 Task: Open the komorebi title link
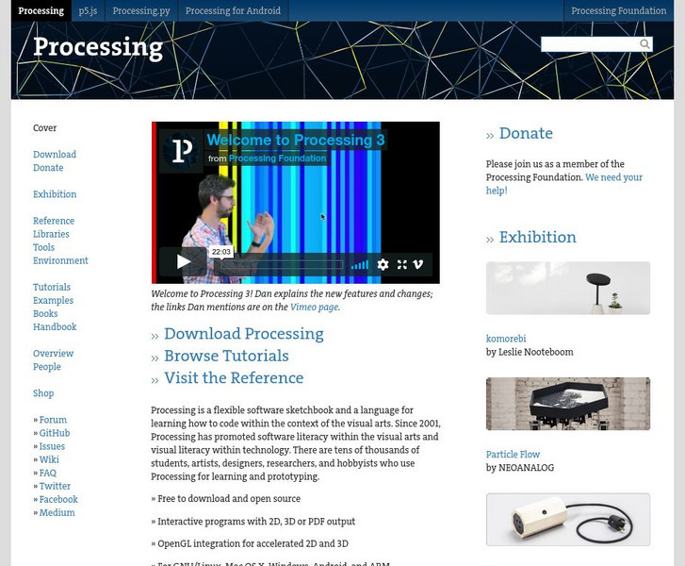pyautogui.click(x=506, y=339)
